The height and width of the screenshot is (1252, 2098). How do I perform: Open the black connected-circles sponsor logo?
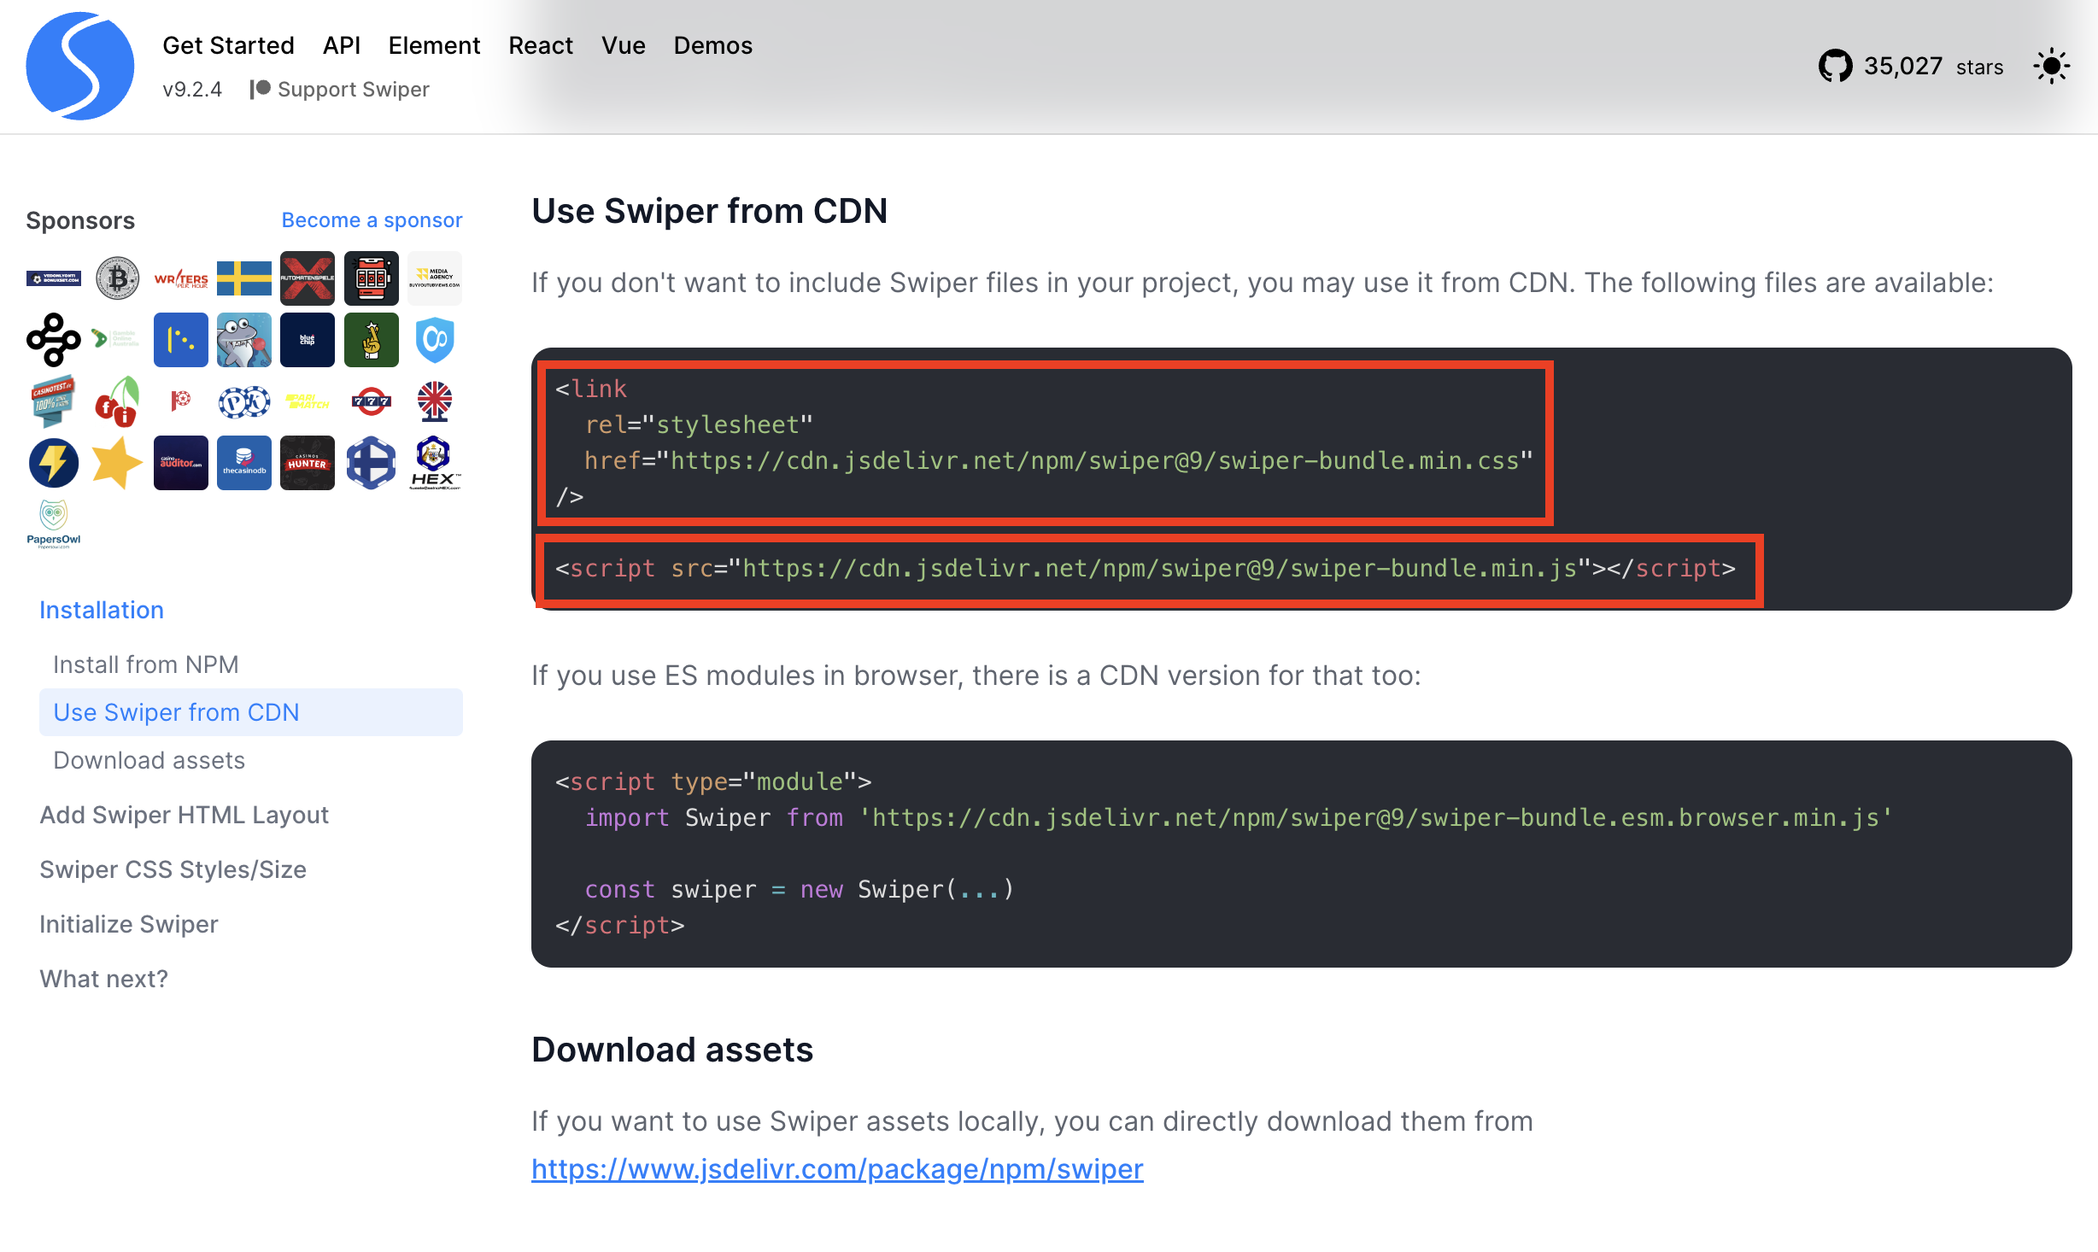[54, 340]
